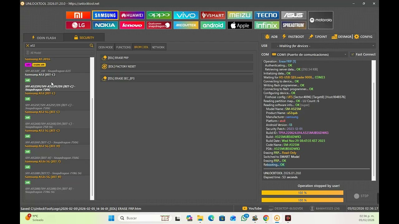
Task: Switch to the ODIN FLASH tab
Action: 44,38
